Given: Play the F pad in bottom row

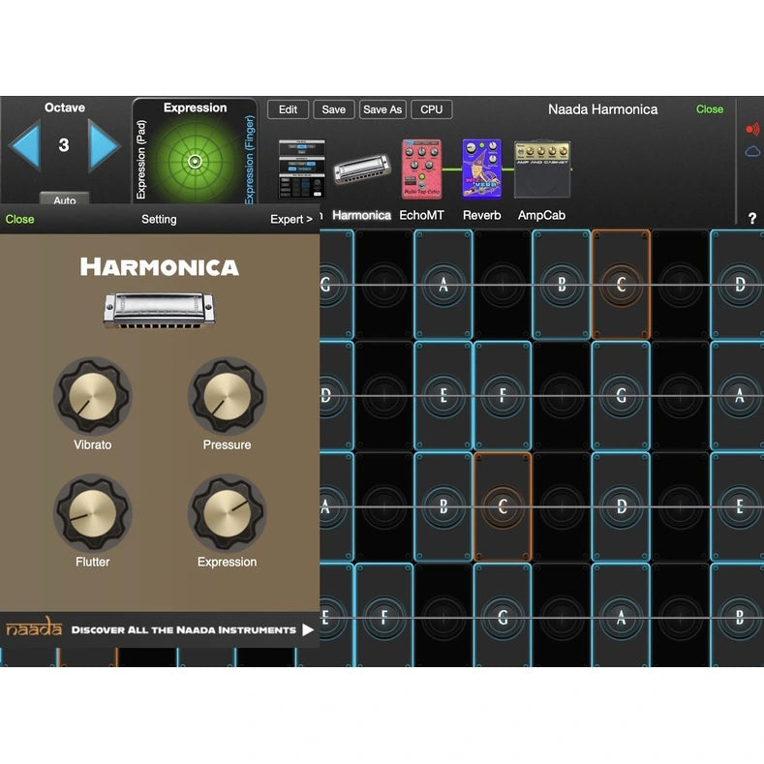Looking at the screenshot, I should [384, 617].
